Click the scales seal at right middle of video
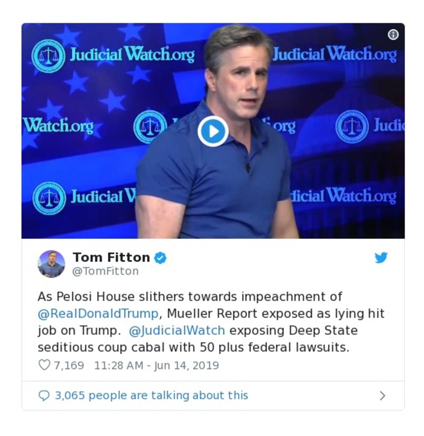This screenshot has width=424, height=436. pyautogui.click(x=352, y=127)
